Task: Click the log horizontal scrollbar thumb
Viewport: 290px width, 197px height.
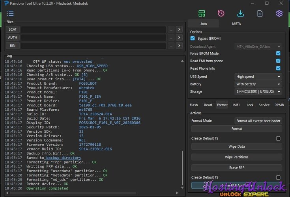Action: (x=73, y=193)
